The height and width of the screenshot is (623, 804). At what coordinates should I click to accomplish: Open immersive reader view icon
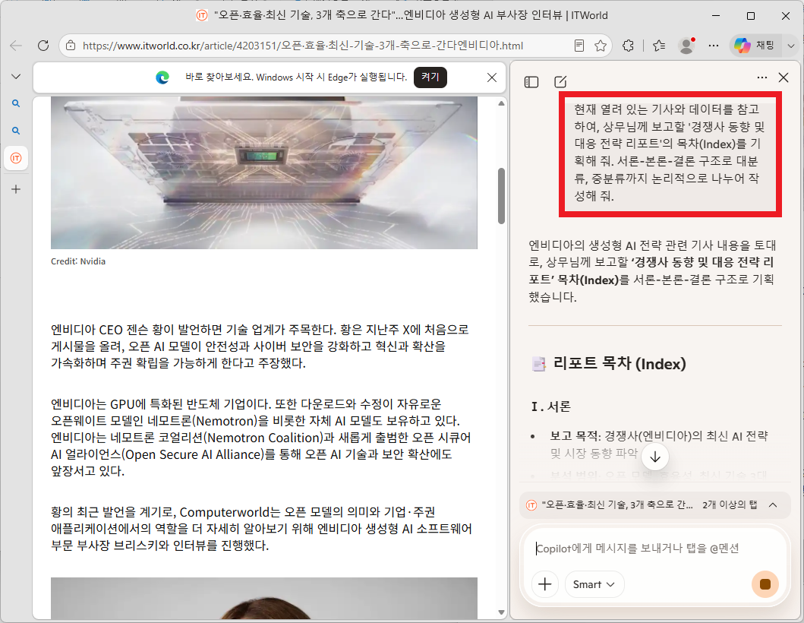click(x=579, y=46)
